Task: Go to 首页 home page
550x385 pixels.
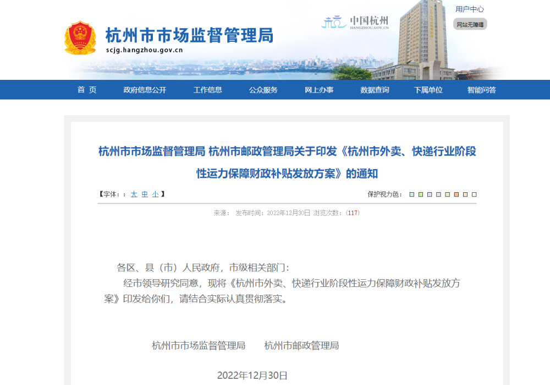Action: tap(87, 90)
